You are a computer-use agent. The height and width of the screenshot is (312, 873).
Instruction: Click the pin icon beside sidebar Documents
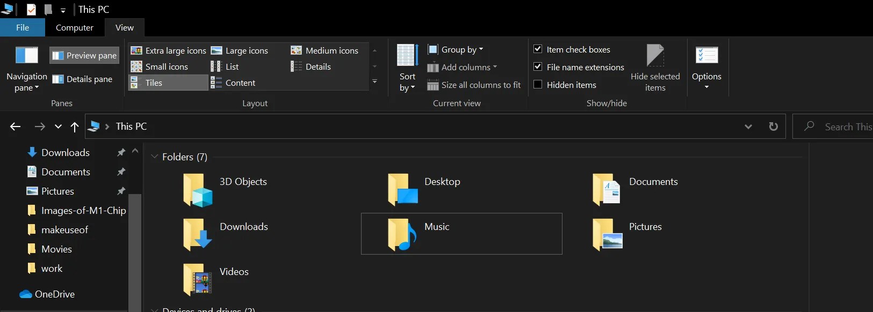121,172
